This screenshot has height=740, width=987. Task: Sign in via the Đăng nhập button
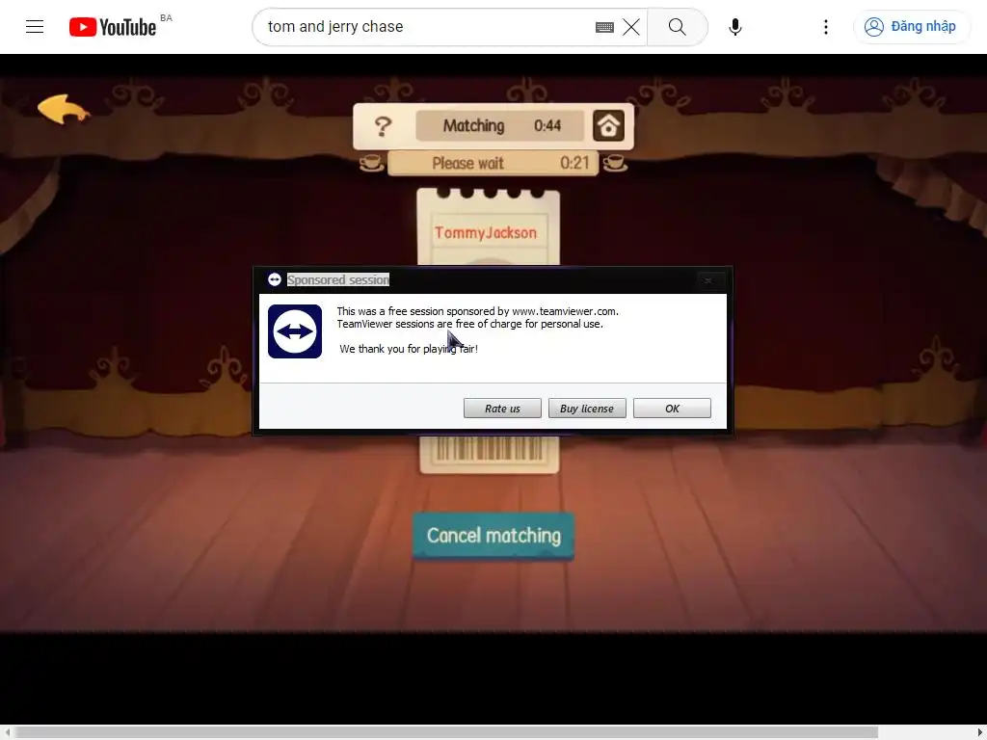(910, 26)
